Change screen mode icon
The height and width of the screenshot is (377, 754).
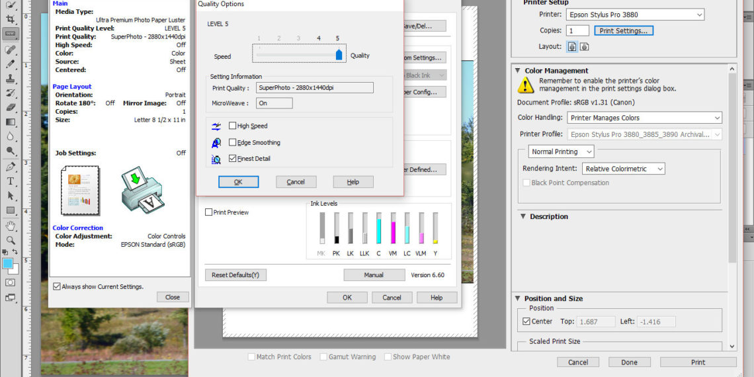10,298
